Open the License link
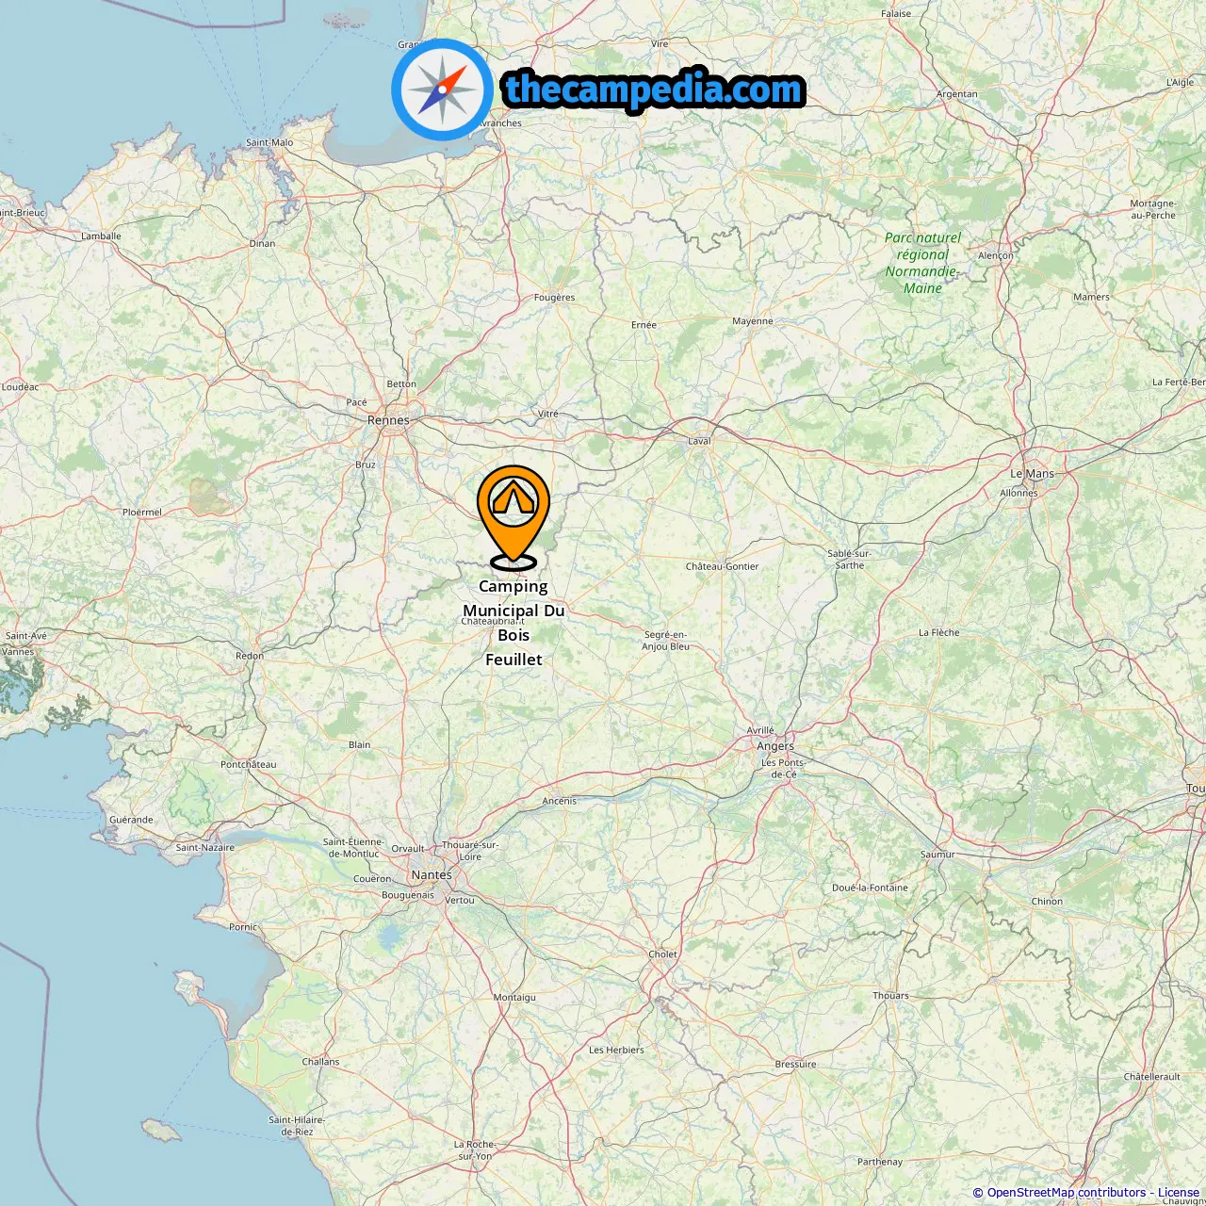The image size is (1206, 1206). pos(1179,1193)
